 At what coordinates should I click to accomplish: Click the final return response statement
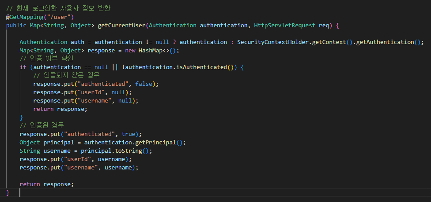click(x=47, y=185)
